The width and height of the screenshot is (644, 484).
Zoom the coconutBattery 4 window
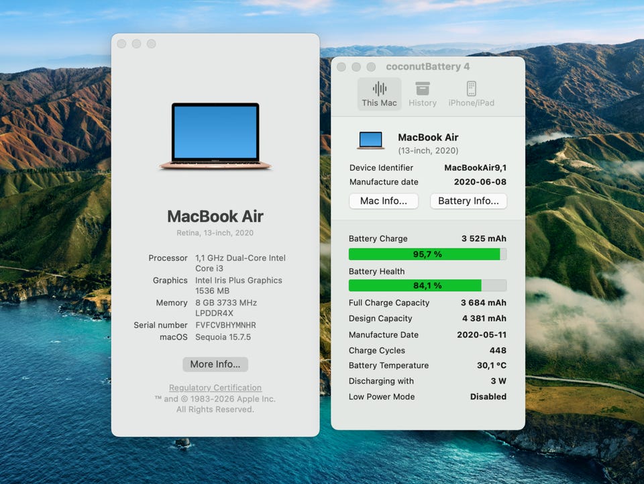pos(371,66)
